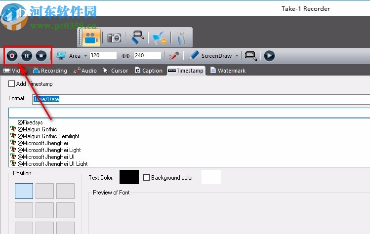Activate the ScreenDraw pencil tool
Screen dimensions: 370x234
point(194,56)
